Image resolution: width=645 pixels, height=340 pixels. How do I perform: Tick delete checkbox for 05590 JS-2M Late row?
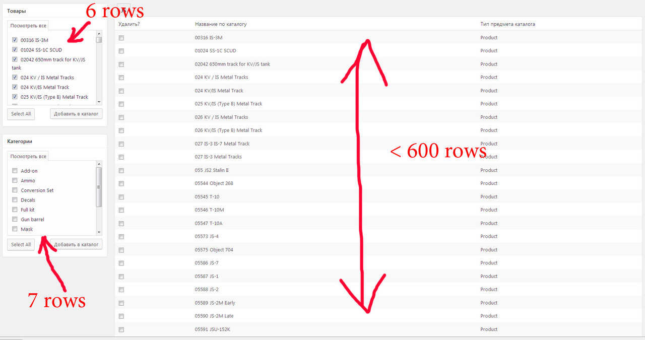(x=121, y=316)
